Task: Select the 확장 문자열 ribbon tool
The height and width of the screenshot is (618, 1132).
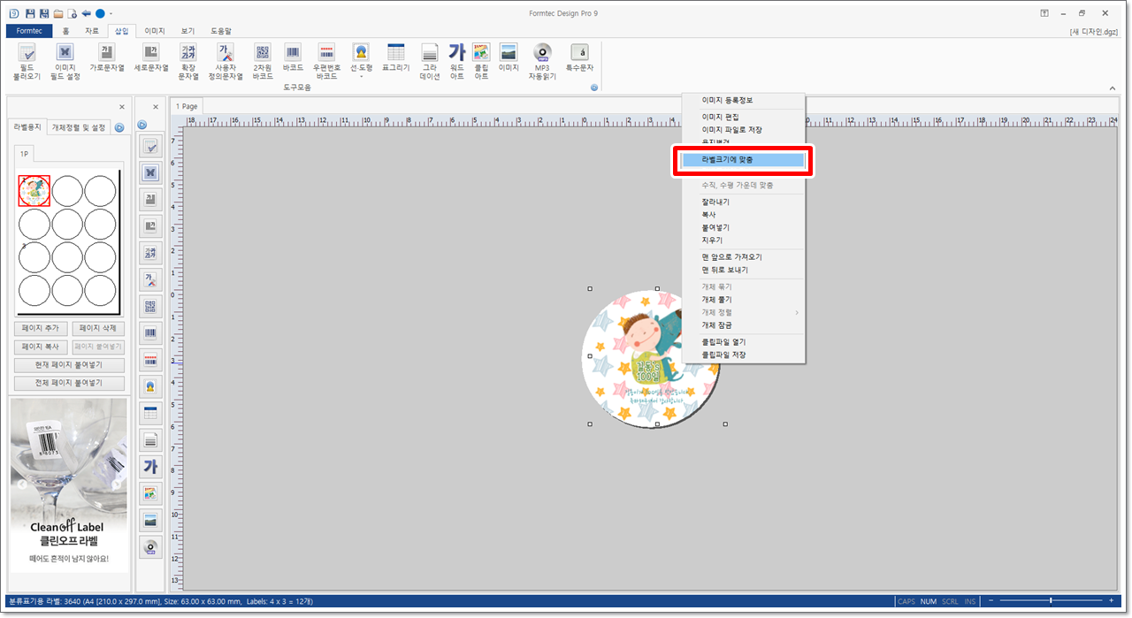Action: pos(188,61)
